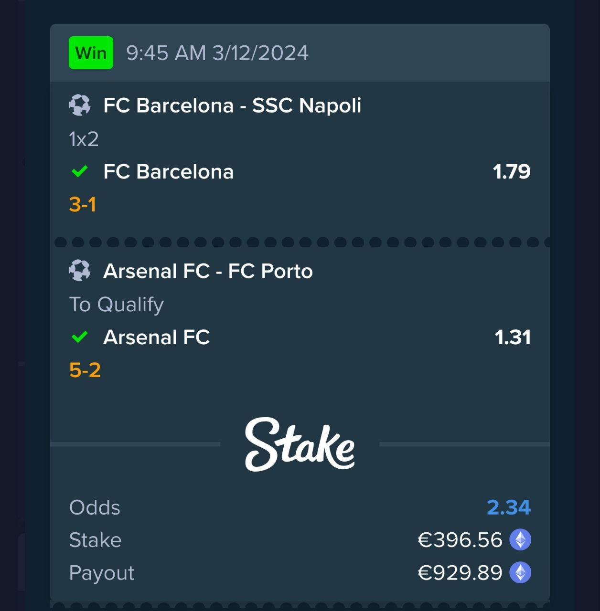600x611 pixels.
Task: Click the 3-1 score result
Action: click(83, 204)
